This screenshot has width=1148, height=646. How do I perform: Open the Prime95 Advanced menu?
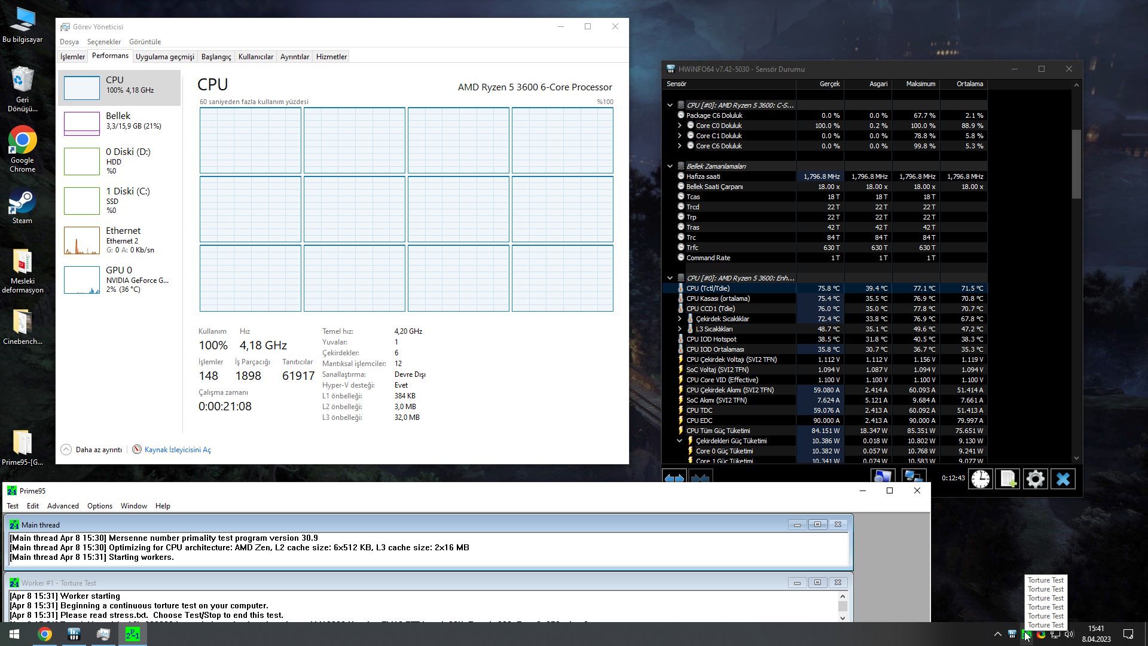tap(63, 506)
